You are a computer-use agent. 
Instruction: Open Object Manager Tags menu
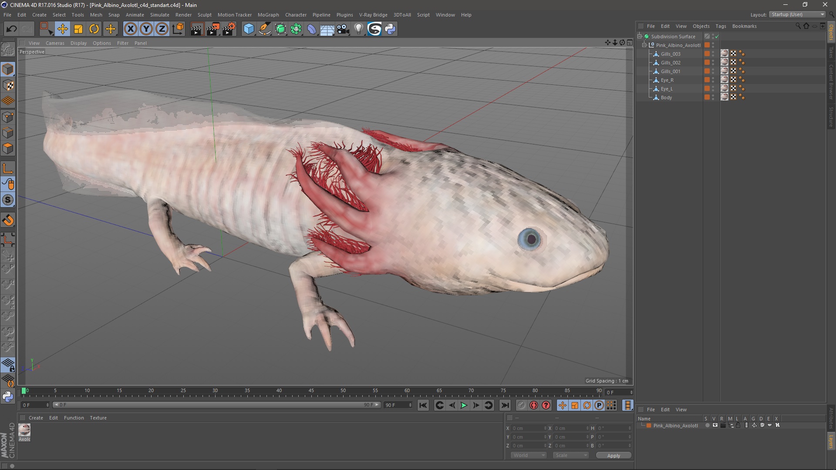721,26
